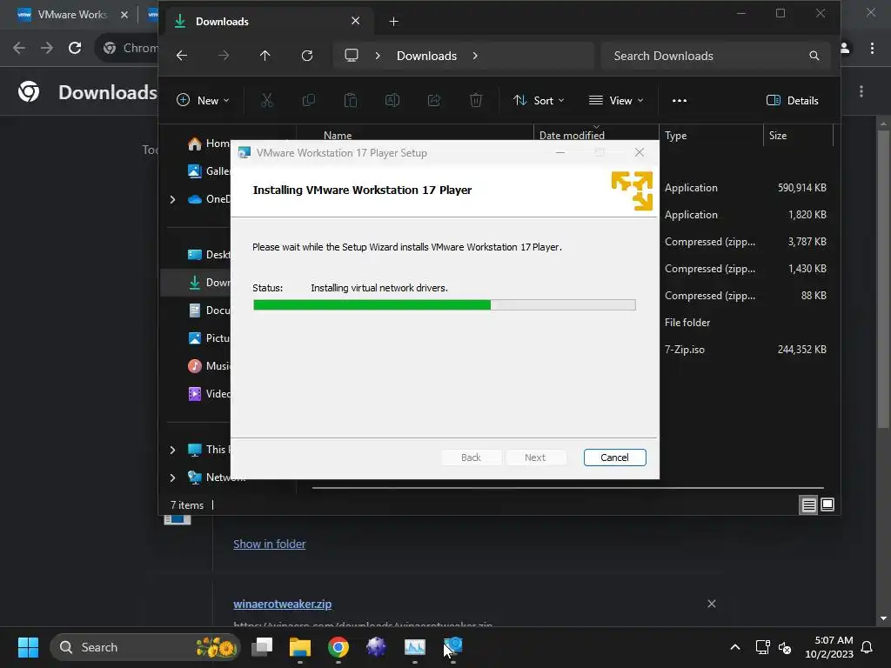Click the installation progress bar
891x668 pixels.
[444, 305]
